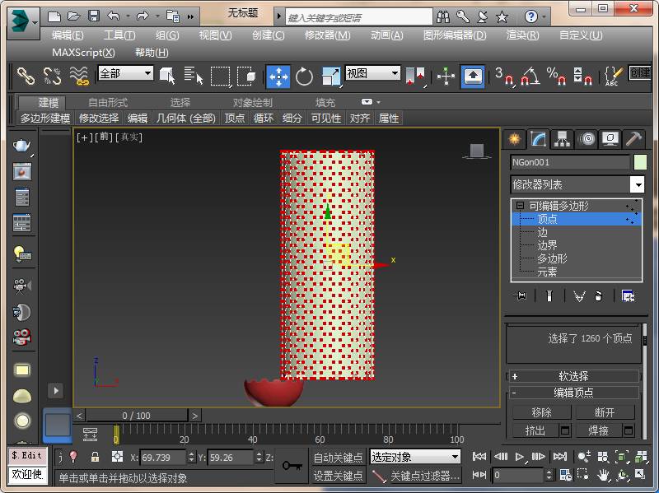This screenshot has height=493, width=659.
Task: Toggle Angle Snap icon
Action: [530, 77]
